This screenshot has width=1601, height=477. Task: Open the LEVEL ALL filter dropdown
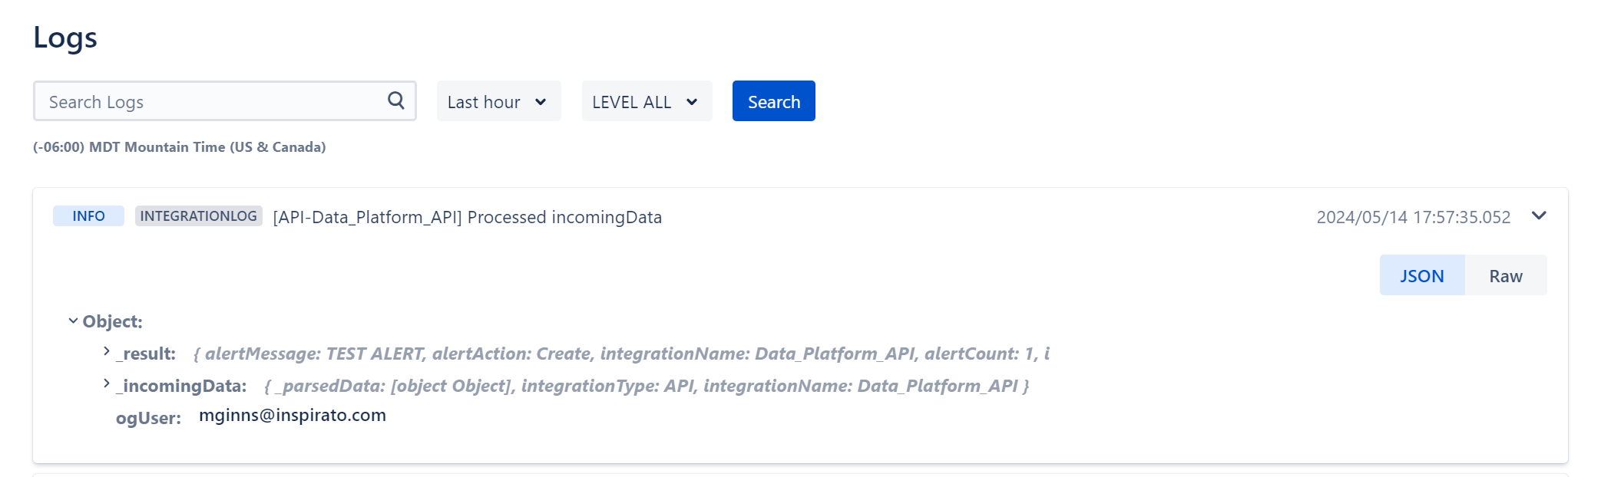point(647,101)
